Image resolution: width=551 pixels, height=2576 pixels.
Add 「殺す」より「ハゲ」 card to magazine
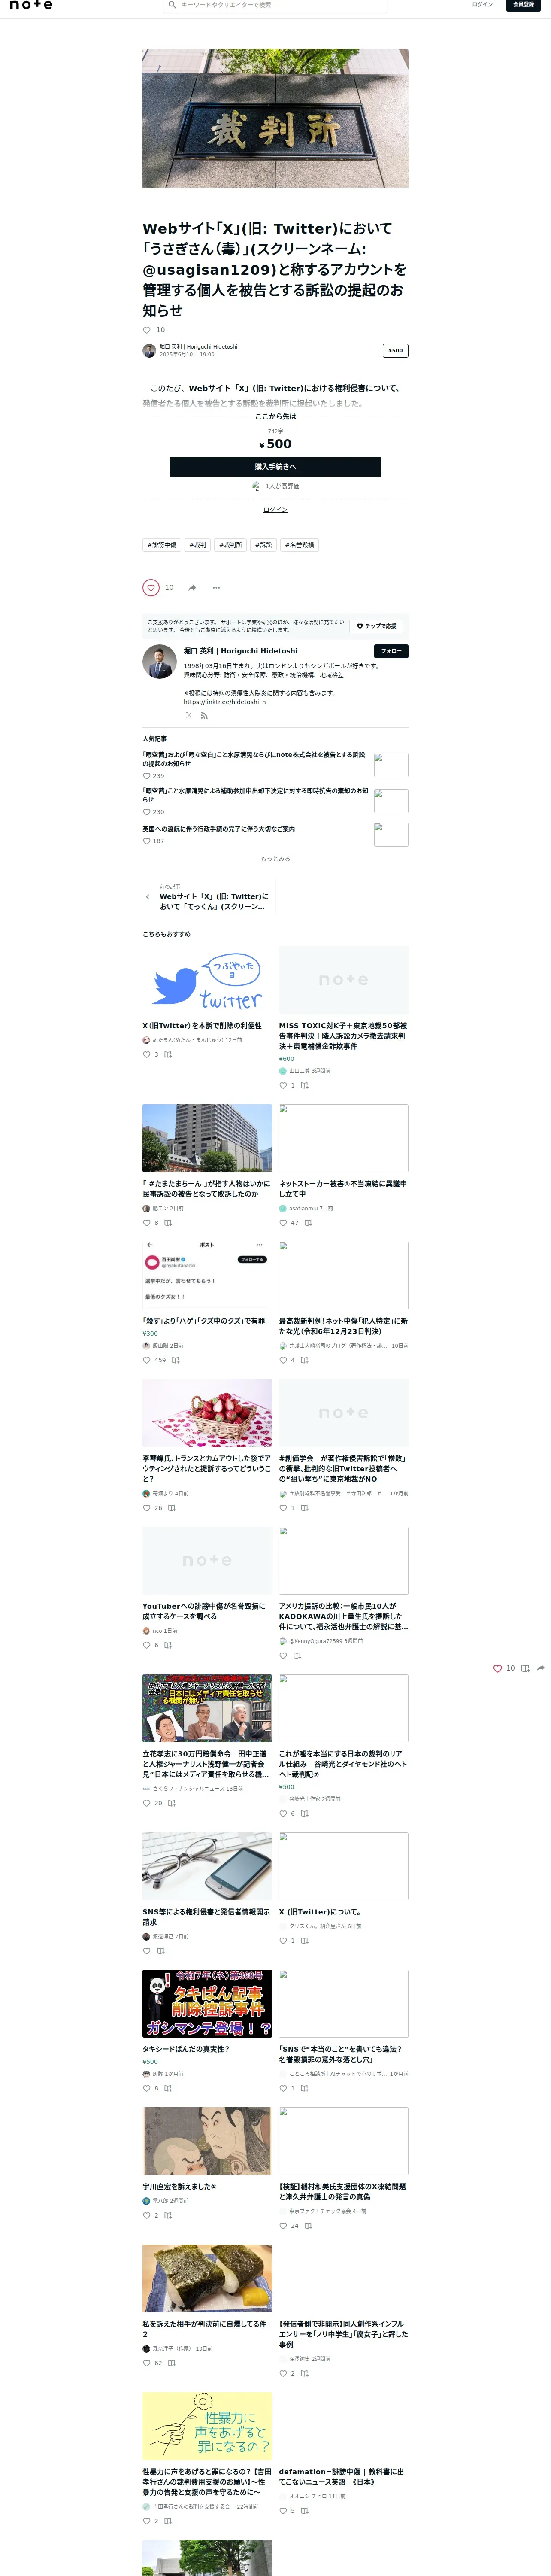pos(175,1360)
